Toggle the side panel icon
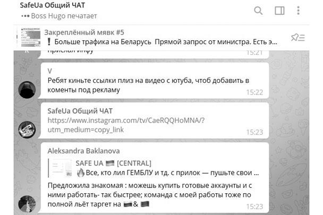Screen dimensions: 323x215 click(279, 11)
